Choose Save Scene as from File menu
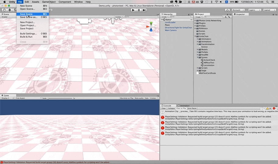Screen dimensions: 278x164 click(33, 17)
